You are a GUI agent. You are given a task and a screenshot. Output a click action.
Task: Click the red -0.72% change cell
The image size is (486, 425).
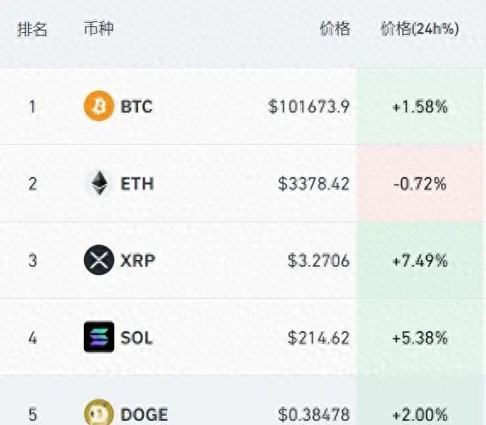coord(420,183)
